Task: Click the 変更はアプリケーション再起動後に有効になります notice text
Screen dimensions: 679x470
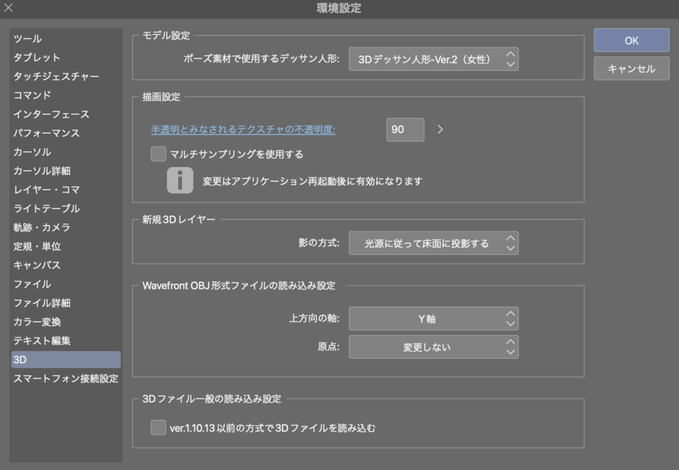Action: [313, 181]
